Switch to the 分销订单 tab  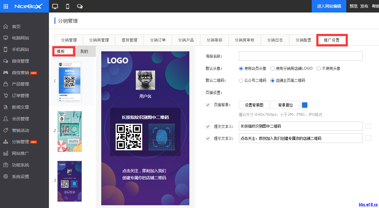click(x=158, y=40)
